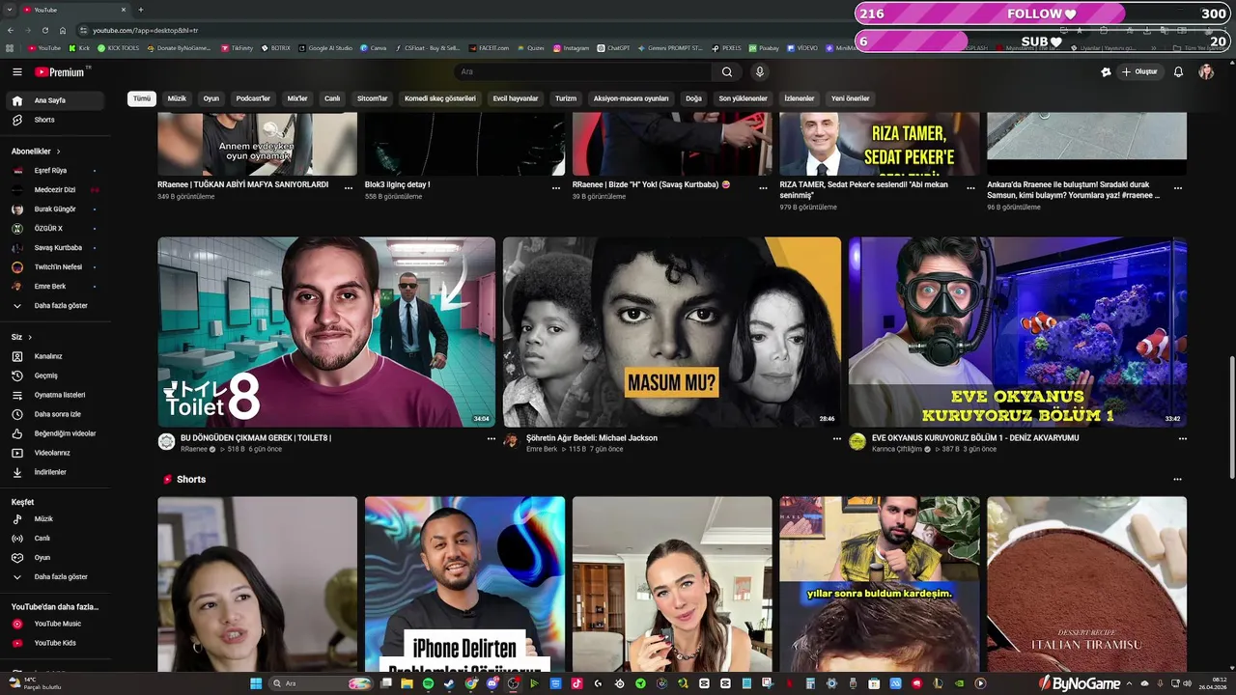Play the MASUM MU? Michael Jackson thumbnail

click(672, 332)
